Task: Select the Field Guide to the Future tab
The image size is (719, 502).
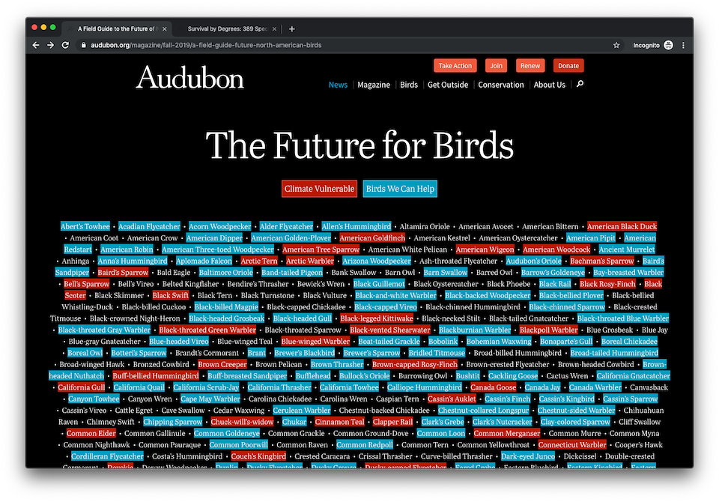Action: [117, 29]
